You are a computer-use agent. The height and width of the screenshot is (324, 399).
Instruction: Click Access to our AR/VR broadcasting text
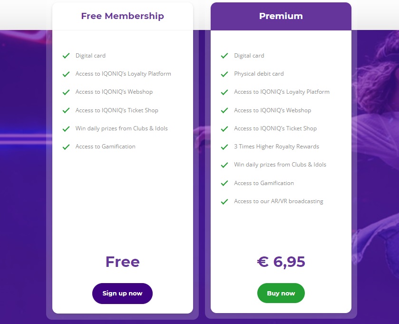click(278, 201)
